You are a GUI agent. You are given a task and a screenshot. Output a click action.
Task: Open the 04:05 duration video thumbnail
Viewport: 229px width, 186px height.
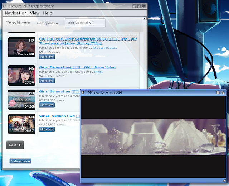pyautogui.click(x=21, y=100)
